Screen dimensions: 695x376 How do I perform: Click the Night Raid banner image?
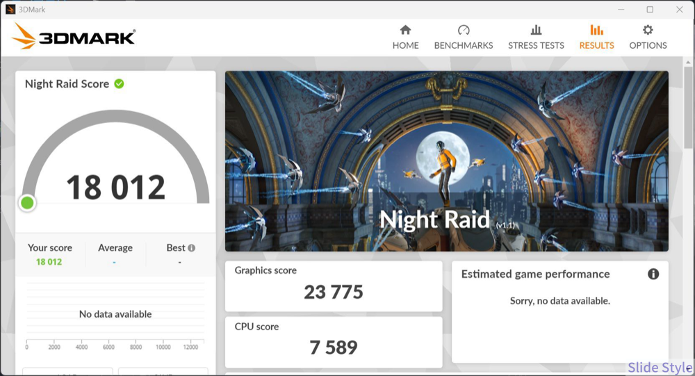(446, 160)
